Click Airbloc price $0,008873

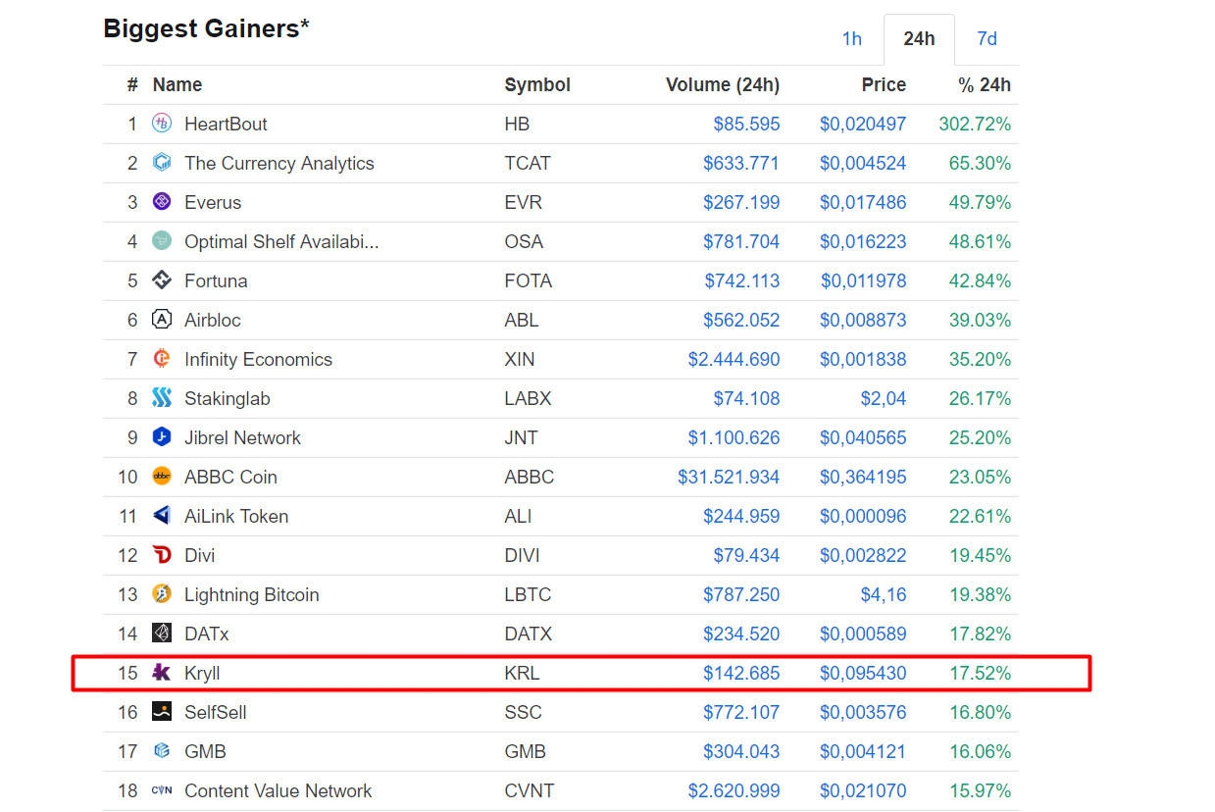863,321
